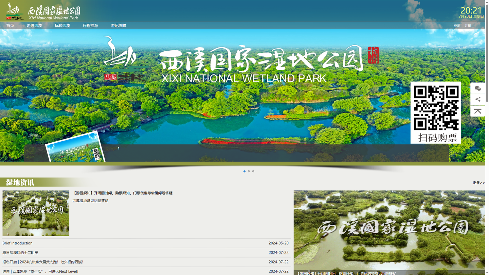Click the 7月28日 星期日 date text

471,16
